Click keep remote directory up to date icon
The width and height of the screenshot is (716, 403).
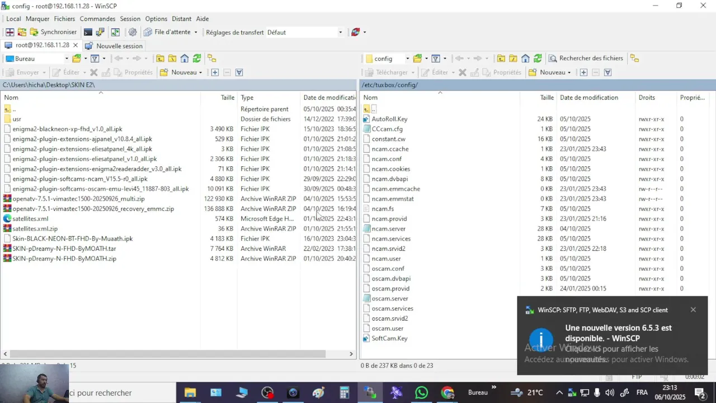pos(115,32)
